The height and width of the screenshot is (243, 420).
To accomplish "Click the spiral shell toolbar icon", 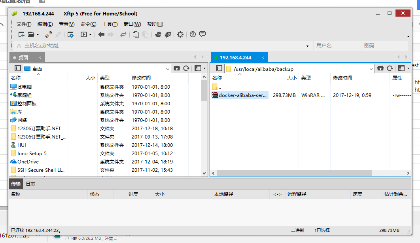I will click(x=158, y=34).
